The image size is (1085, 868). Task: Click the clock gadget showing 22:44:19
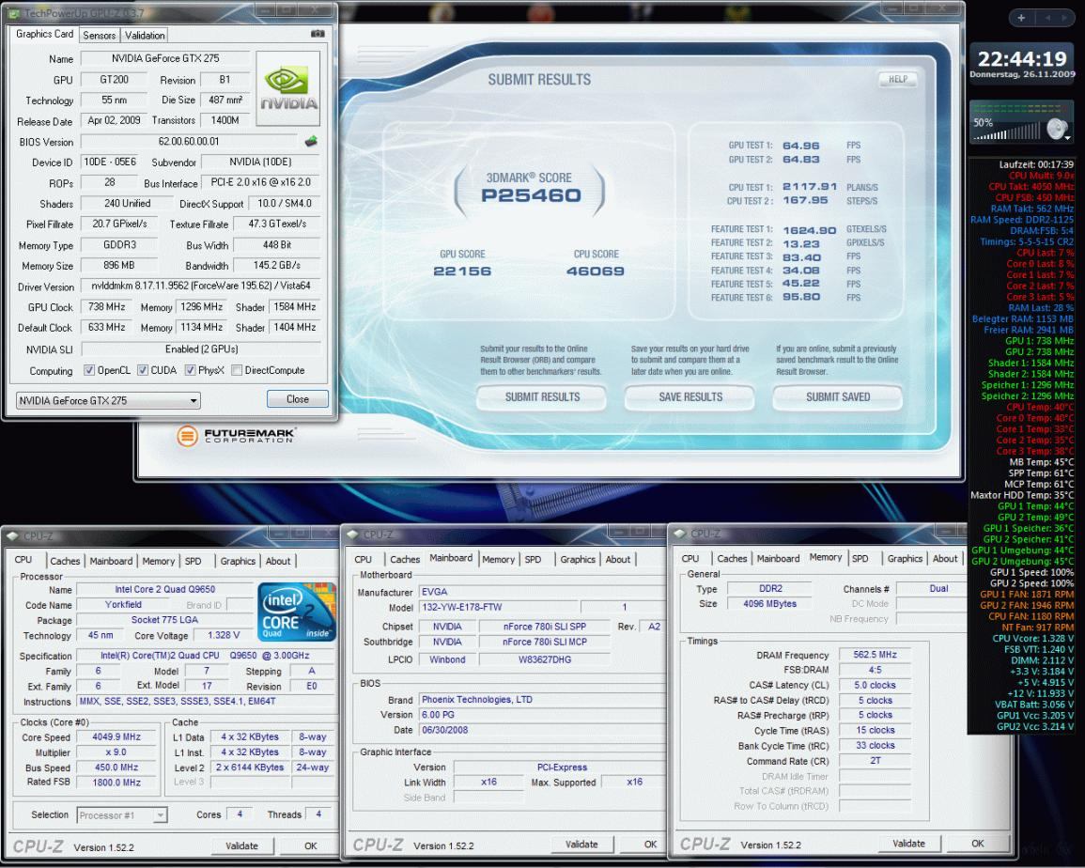pos(1021,64)
